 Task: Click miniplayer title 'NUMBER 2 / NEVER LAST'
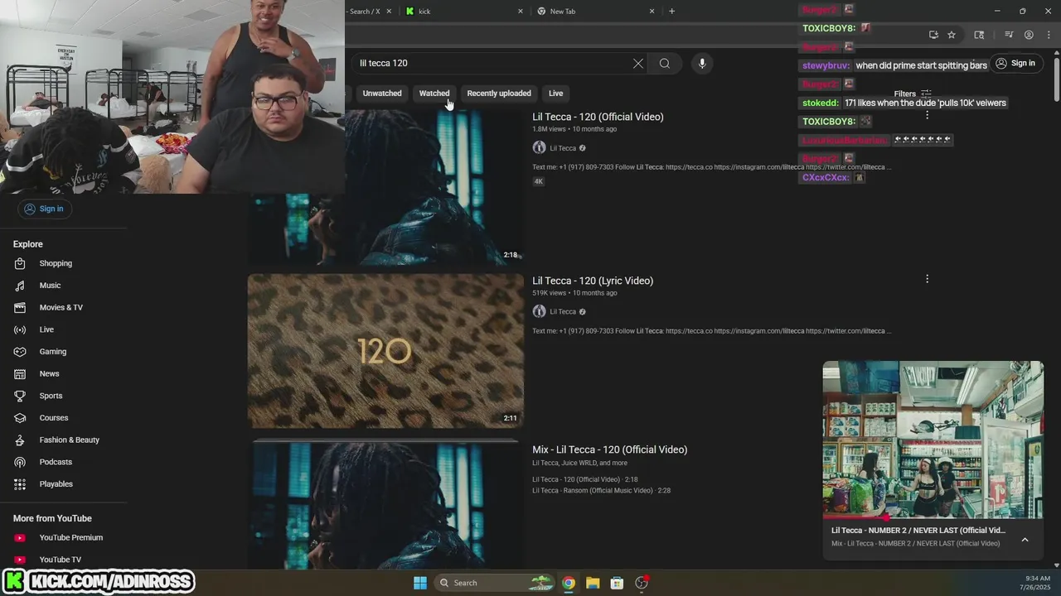(x=918, y=531)
